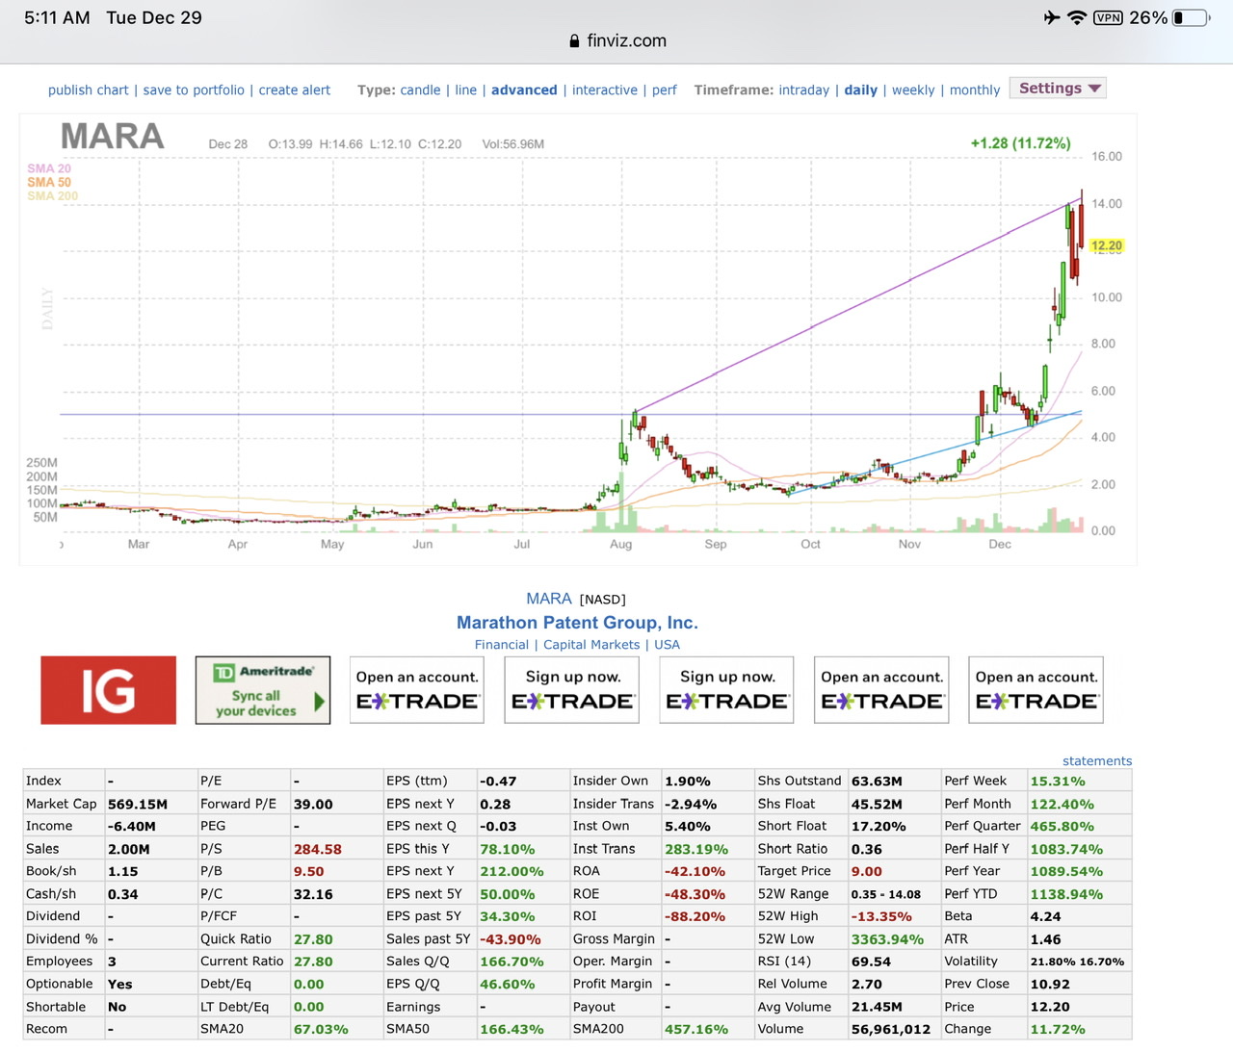Screen dimensions: 1233x1052
Task: Tap the airplane mode status icon
Action: 1052,17
